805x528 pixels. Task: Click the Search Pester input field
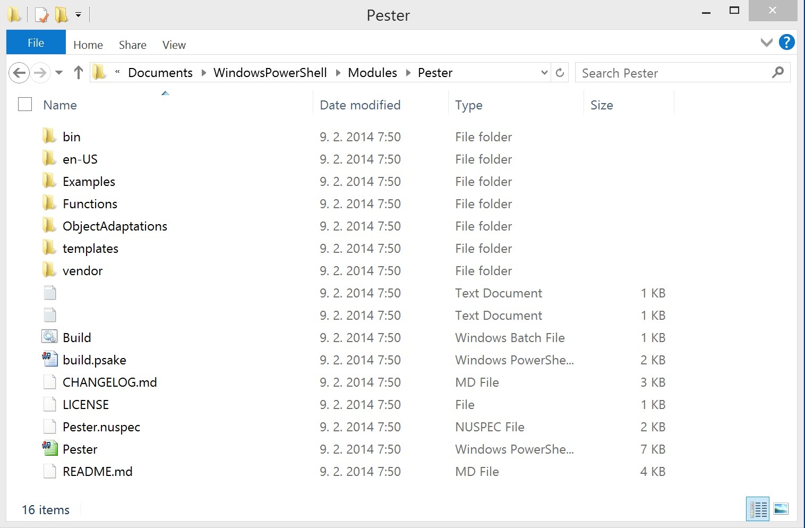[674, 73]
